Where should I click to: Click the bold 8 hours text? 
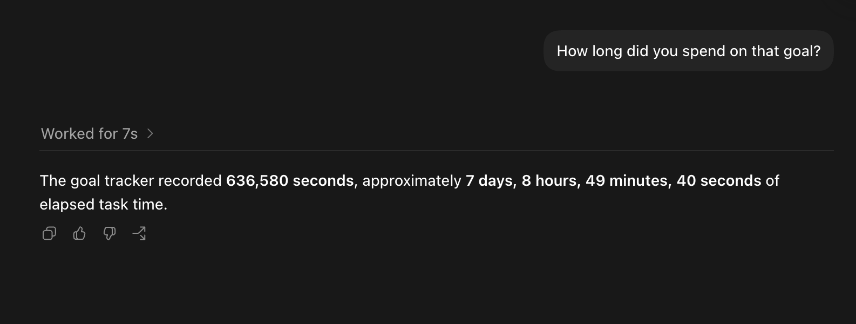tap(549, 180)
